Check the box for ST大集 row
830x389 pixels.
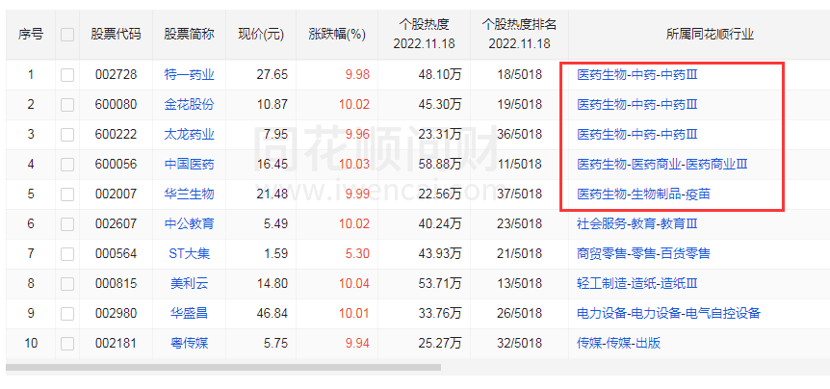point(67,254)
